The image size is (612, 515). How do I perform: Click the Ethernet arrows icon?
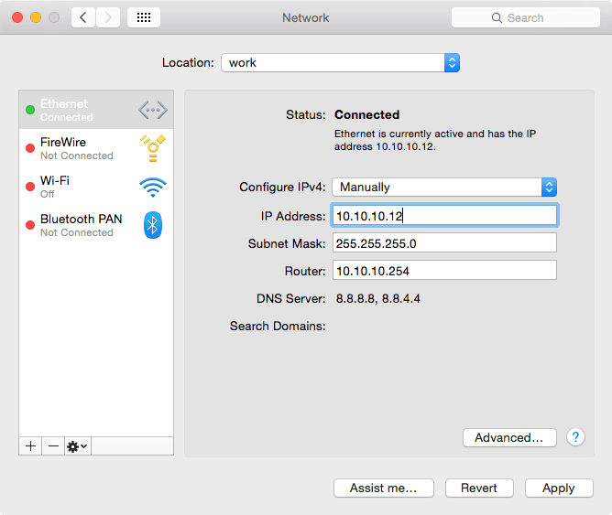click(153, 110)
